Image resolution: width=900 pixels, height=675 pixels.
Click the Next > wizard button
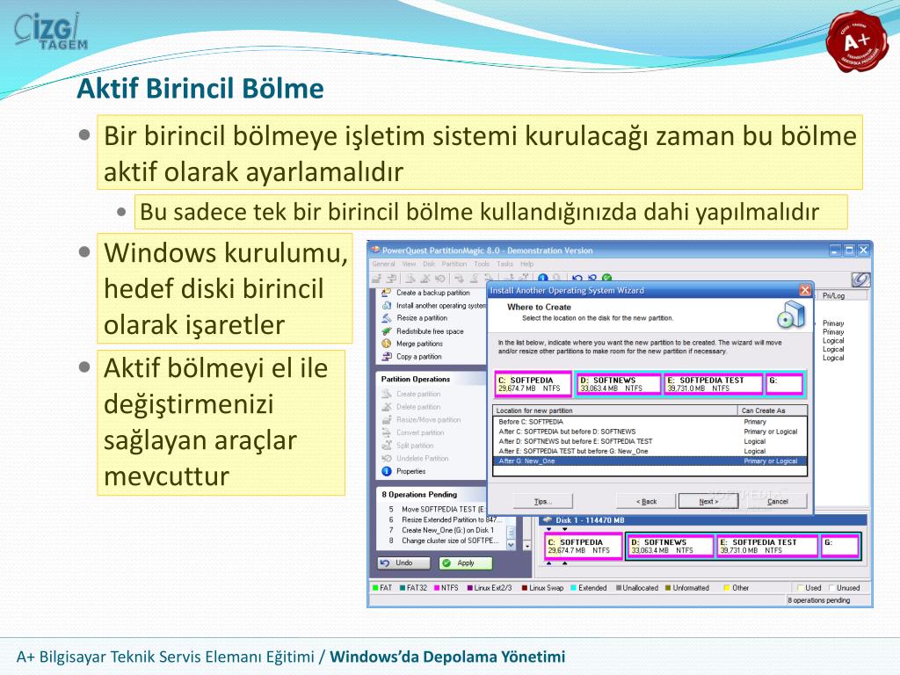point(708,501)
